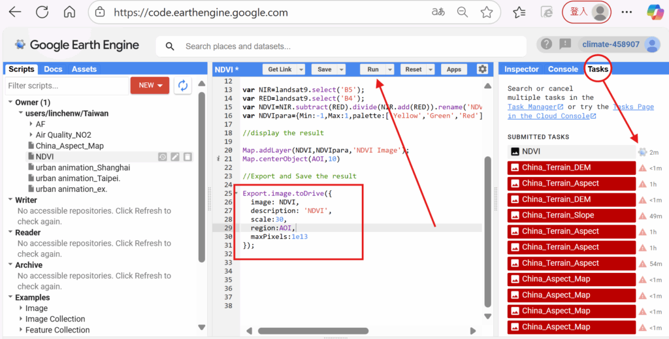The image size is (669, 339).
Task: Click the zoom-out magnifier in the address bar
Action: tap(463, 12)
